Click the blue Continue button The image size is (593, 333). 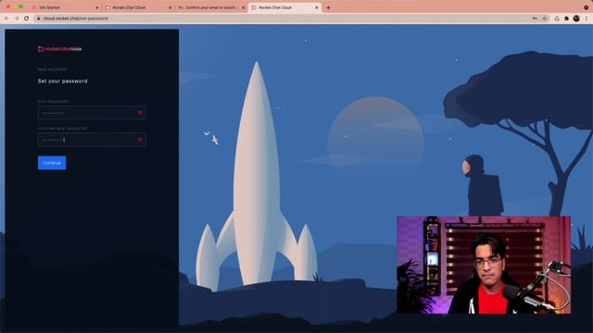[52, 163]
